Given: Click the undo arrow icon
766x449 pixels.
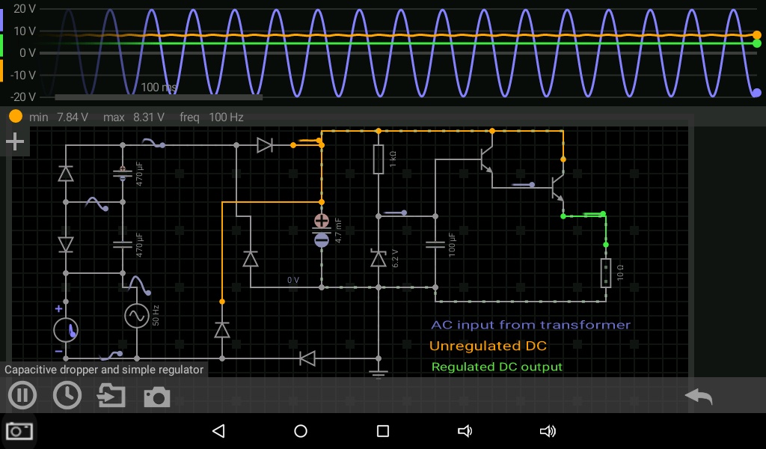Looking at the screenshot, I should (x=699, y=396).
